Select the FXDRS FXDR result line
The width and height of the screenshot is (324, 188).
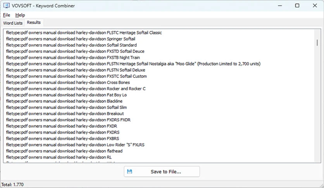68,120
